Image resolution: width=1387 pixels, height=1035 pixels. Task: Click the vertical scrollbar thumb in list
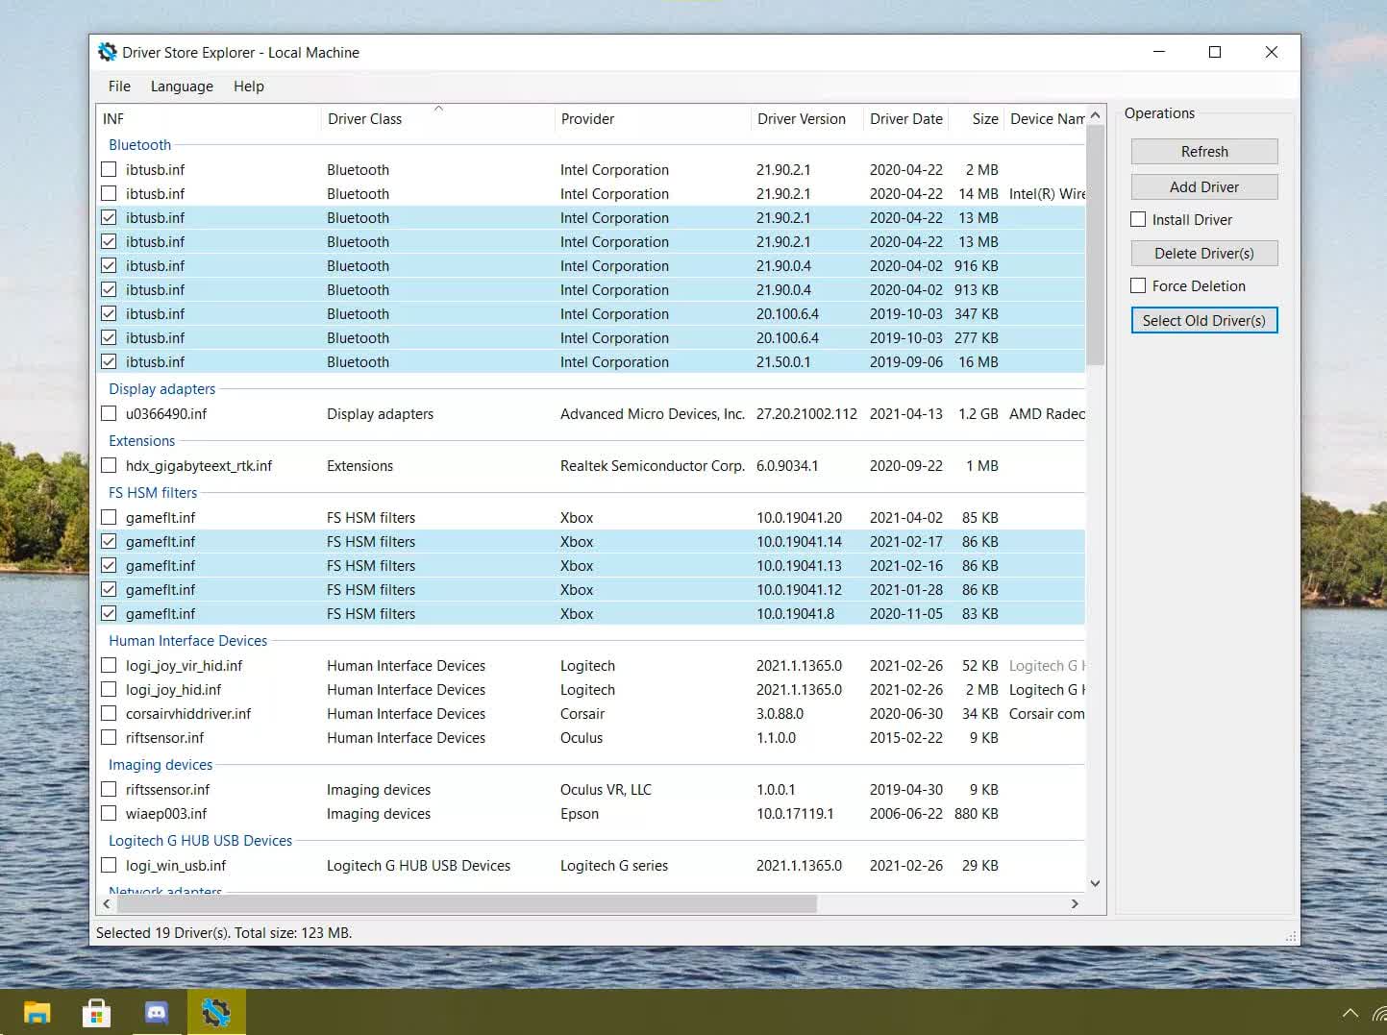(1095, 245)
